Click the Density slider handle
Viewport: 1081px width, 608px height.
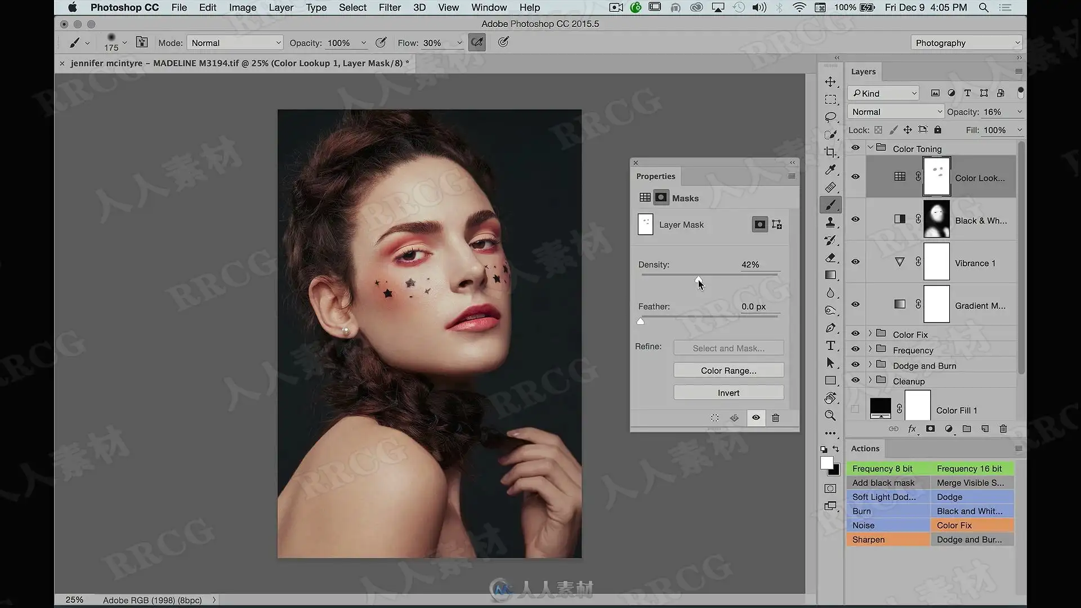[699, 279]
